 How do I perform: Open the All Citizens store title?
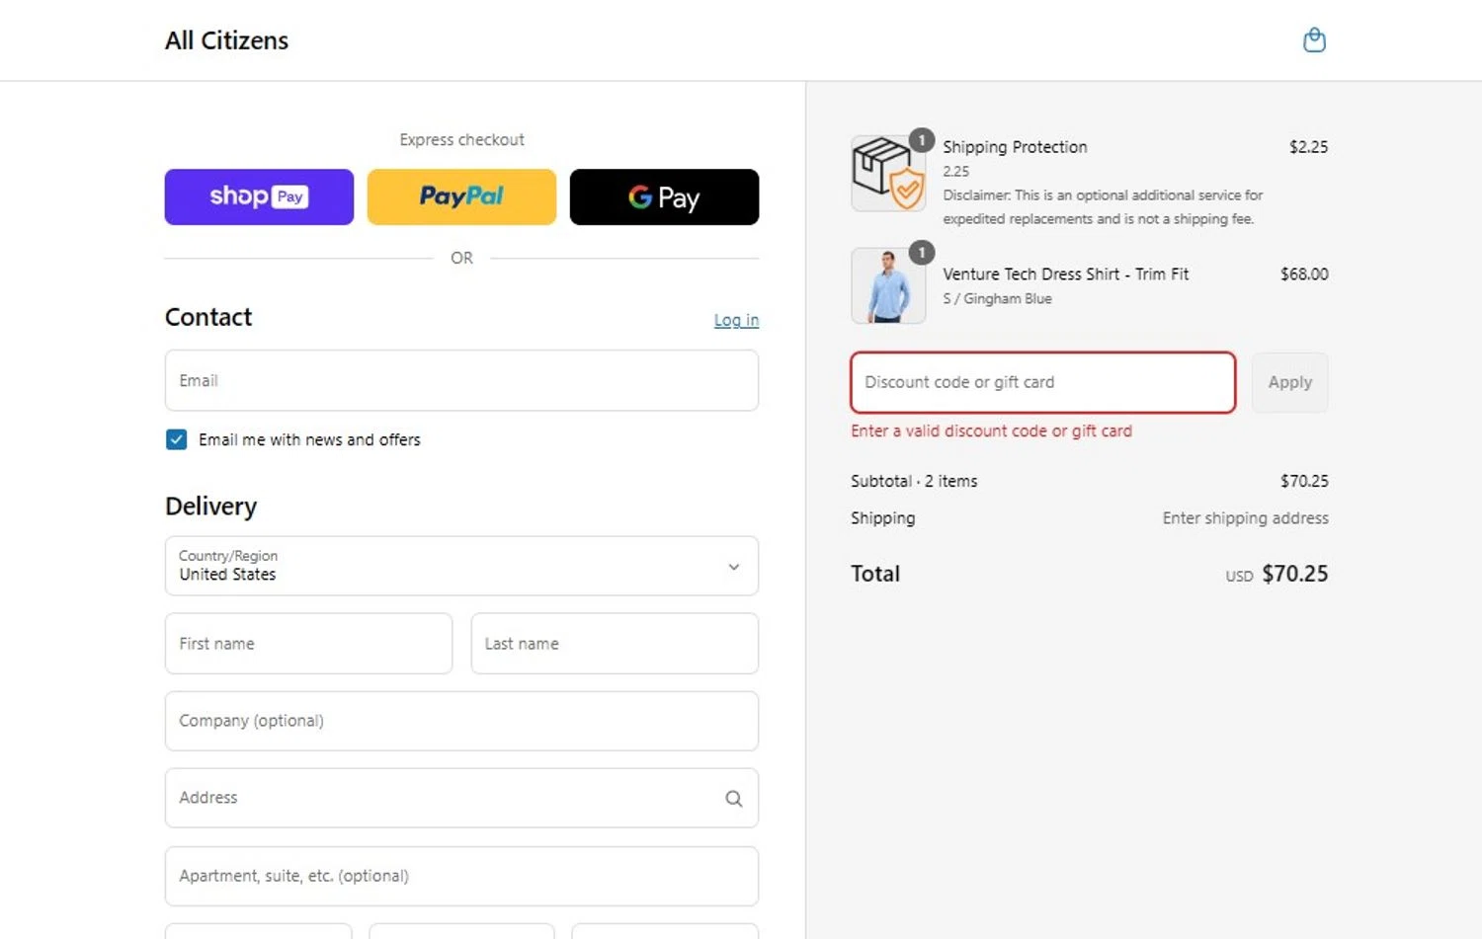click(226, 40)
